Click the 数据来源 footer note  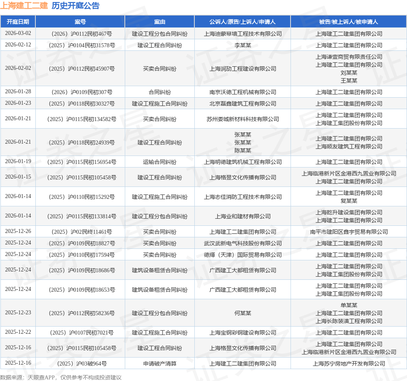point(61,377)
